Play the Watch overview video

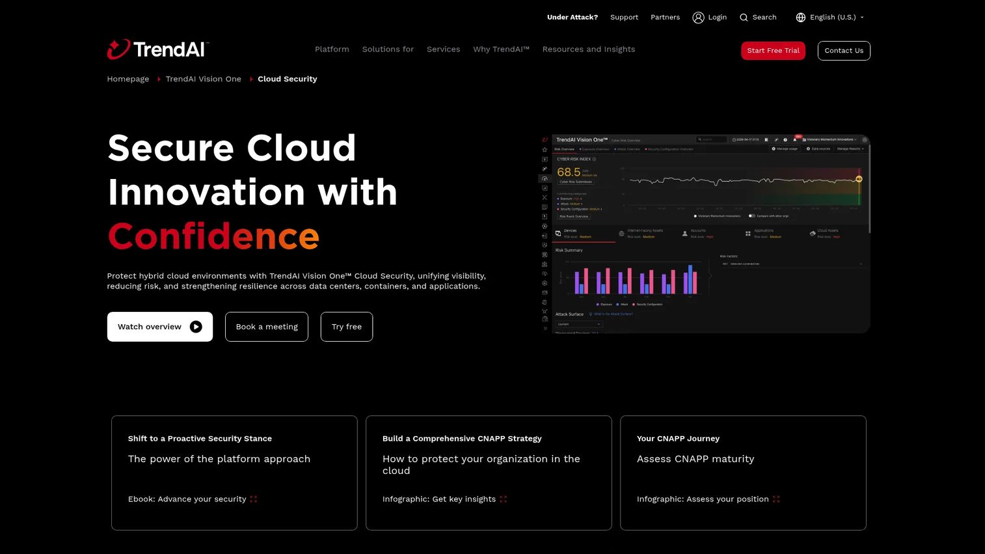(x=160, y=327)
